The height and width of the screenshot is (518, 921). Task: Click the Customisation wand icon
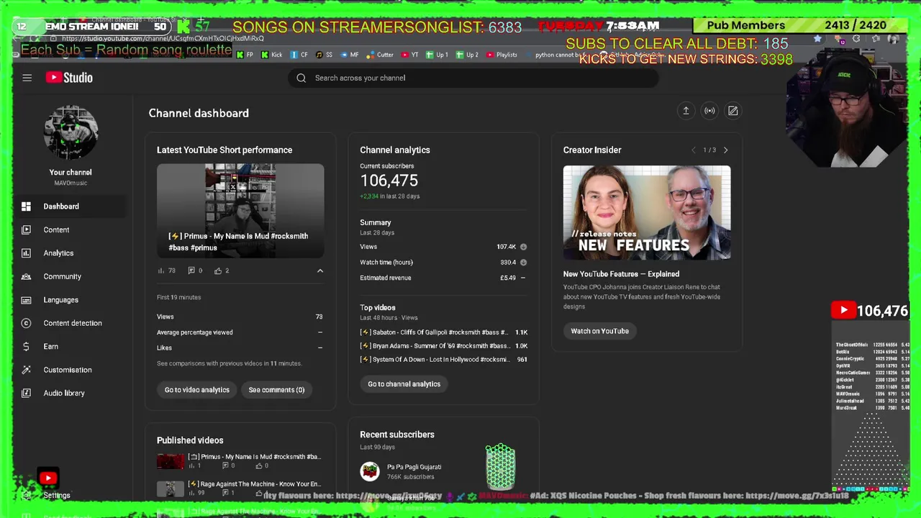coord(26,370)
